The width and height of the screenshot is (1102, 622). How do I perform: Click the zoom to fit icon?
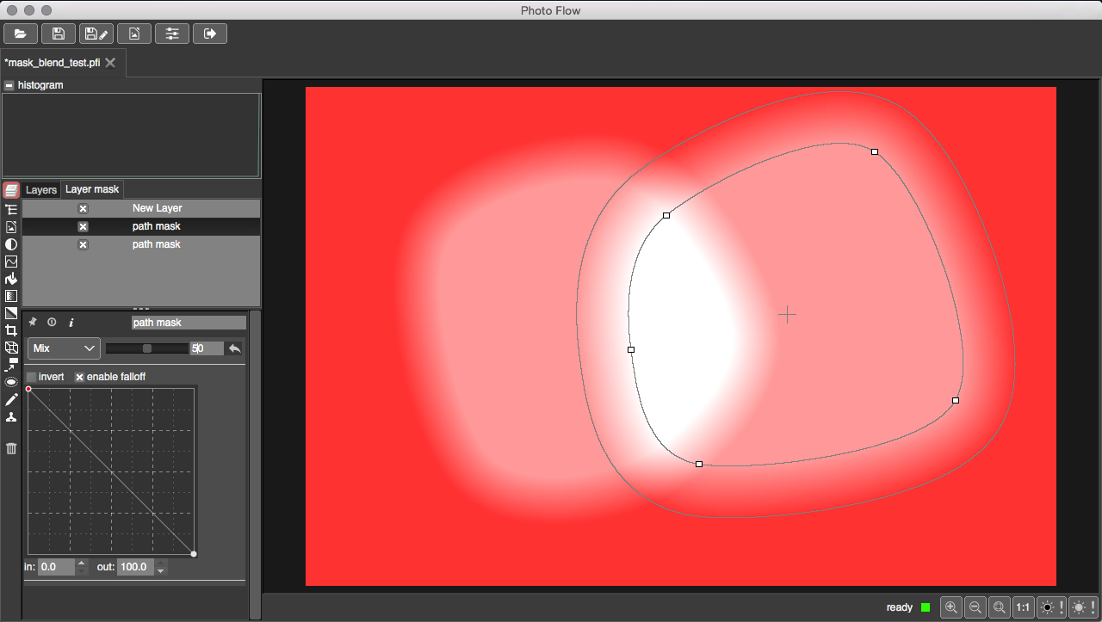coord(999,607)
